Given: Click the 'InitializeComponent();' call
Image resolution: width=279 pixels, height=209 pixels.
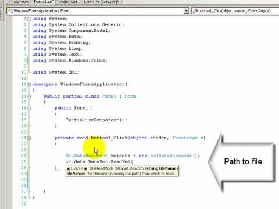Looking at the screenshot, I should tap(96, 120).
